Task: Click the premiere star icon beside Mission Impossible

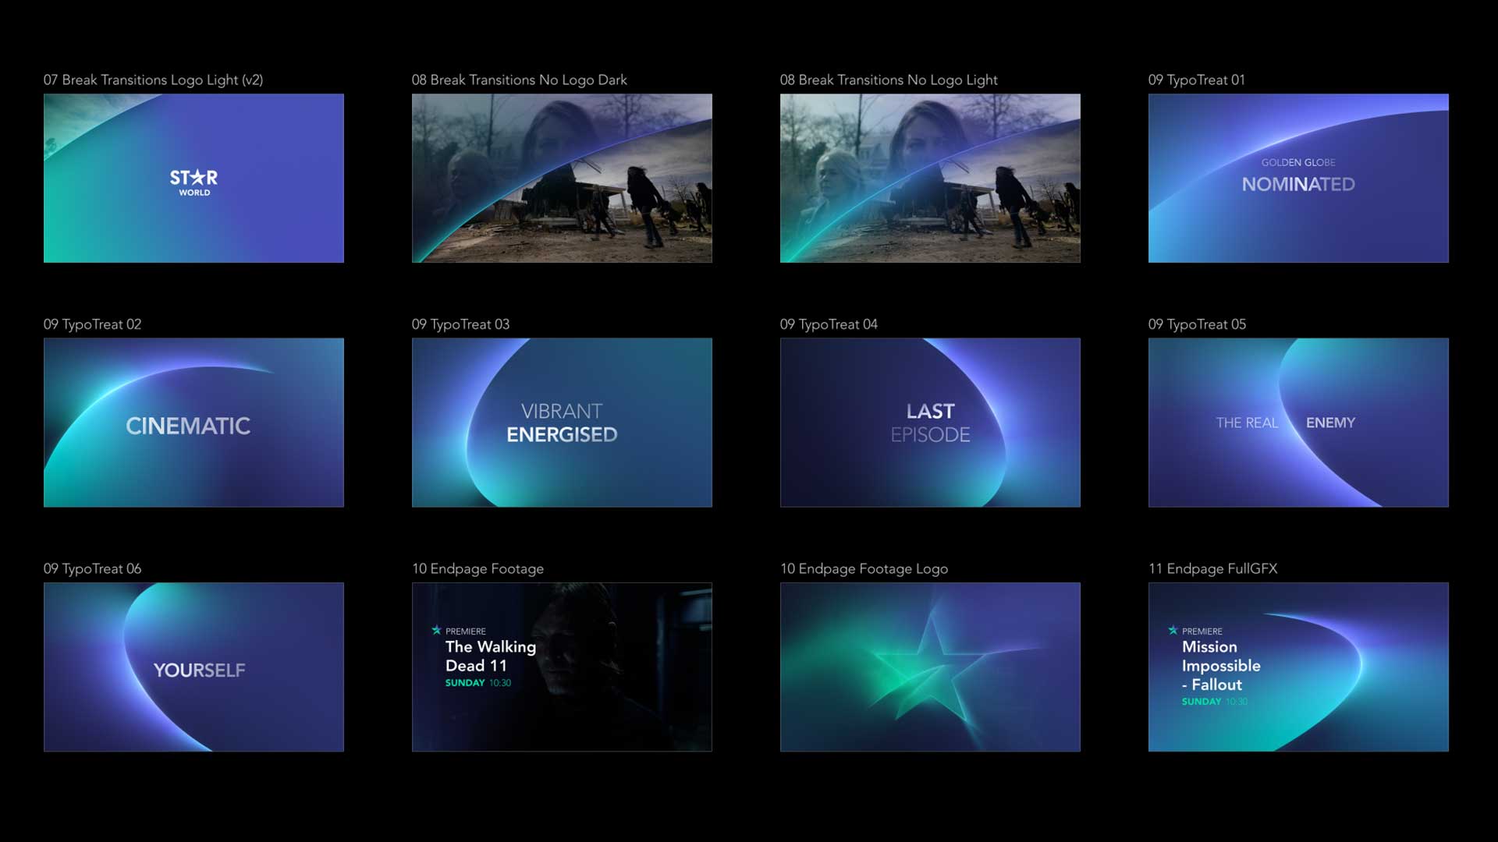Action: 1173,630
